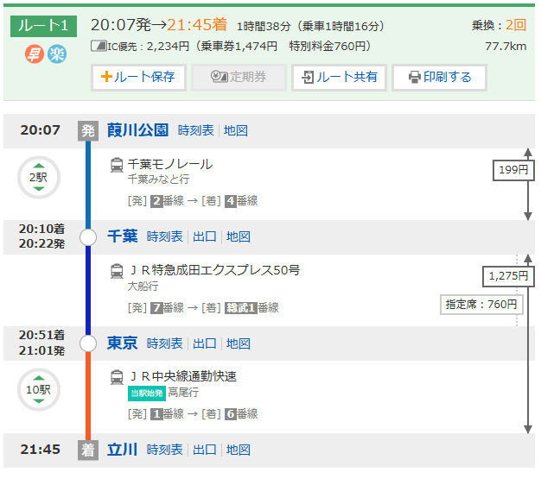Click the blue 楽 badge

click(57, 54)
